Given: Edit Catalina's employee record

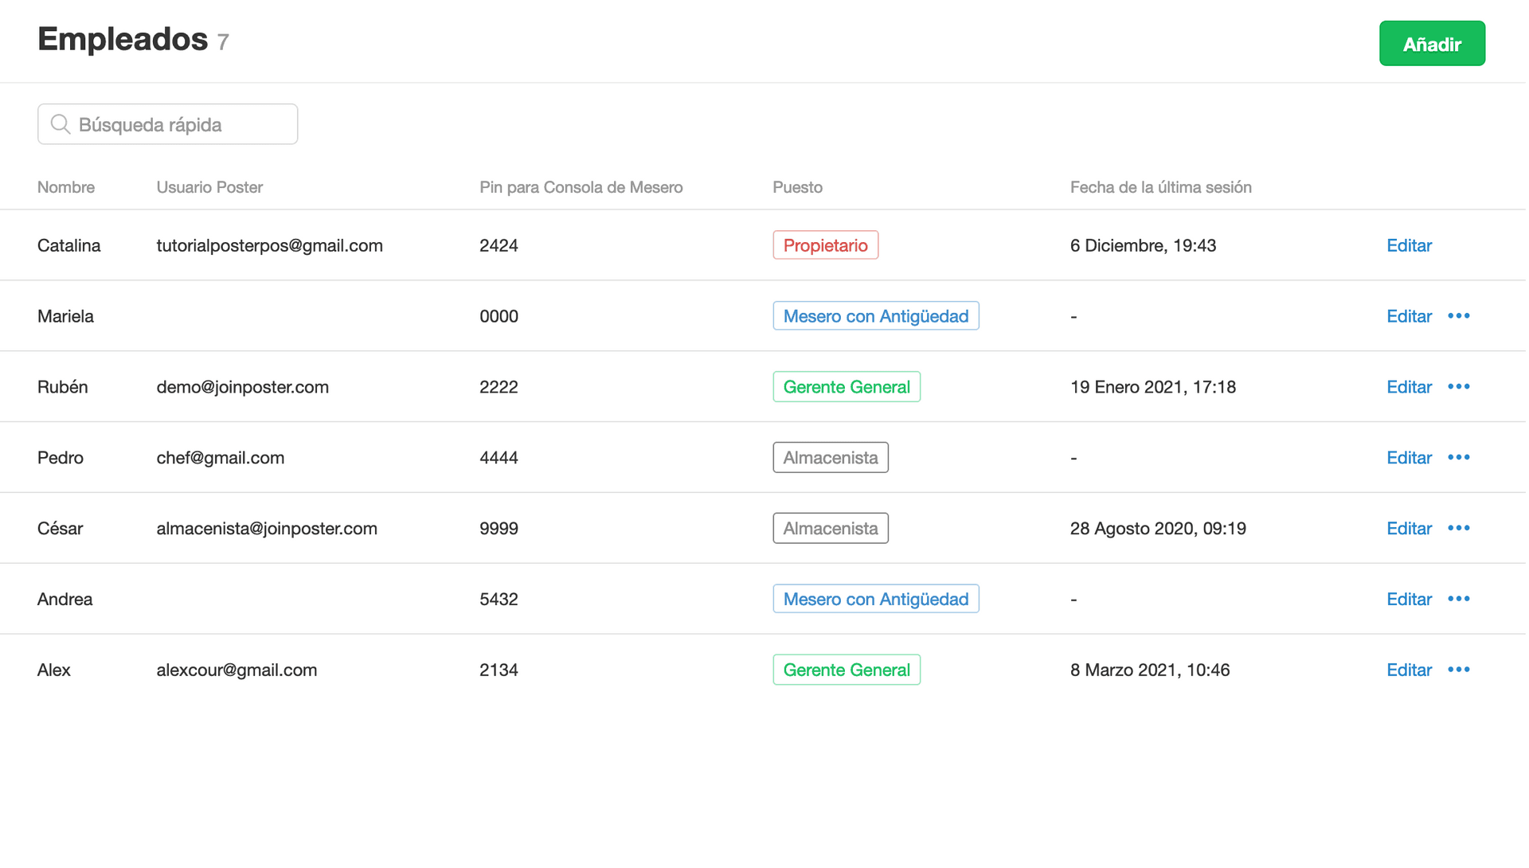Looking at the screenshot, I should [x=1409, y=245].
